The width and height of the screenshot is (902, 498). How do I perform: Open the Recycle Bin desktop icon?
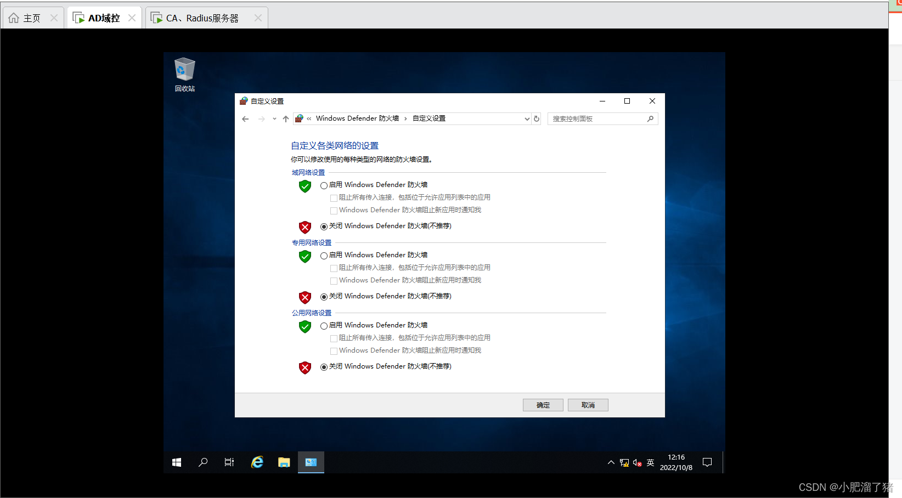185,75
